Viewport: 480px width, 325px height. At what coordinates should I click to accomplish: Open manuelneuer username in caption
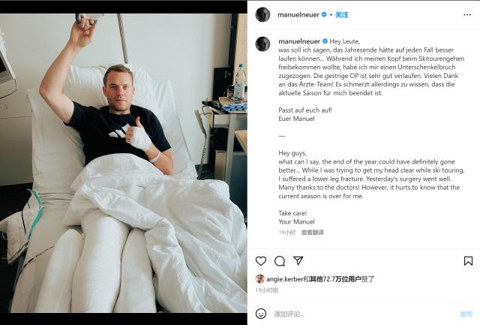(299, 41)
